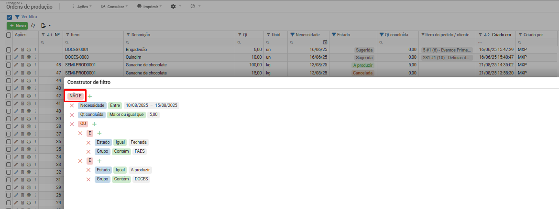Sort by the Item column header
The height and width of the screenshot is (209, 559).
75,35
